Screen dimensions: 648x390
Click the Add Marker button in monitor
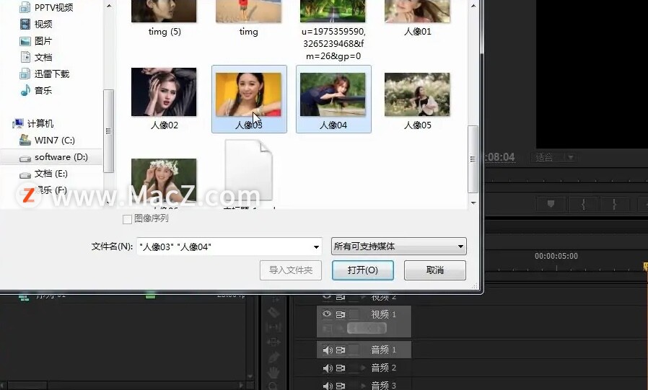[551, 204]
